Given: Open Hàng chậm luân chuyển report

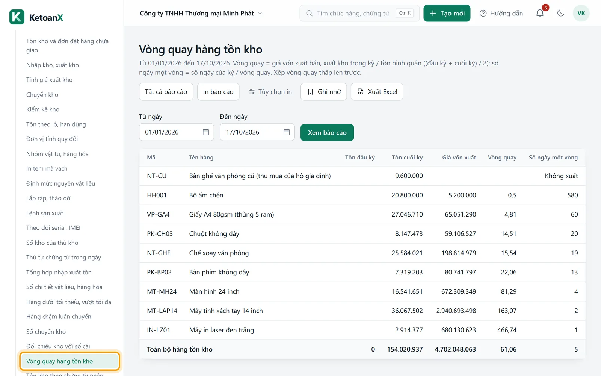Looking at the screenshot, I should coord(59,317).
